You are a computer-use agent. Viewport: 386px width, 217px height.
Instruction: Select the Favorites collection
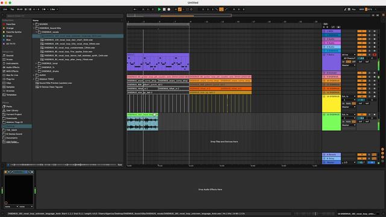pos(11,24)
